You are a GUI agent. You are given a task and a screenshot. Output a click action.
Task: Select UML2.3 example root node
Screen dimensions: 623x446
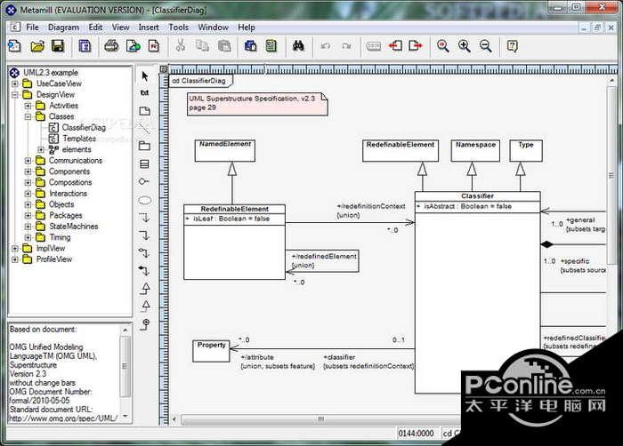(x=51, y=73)
